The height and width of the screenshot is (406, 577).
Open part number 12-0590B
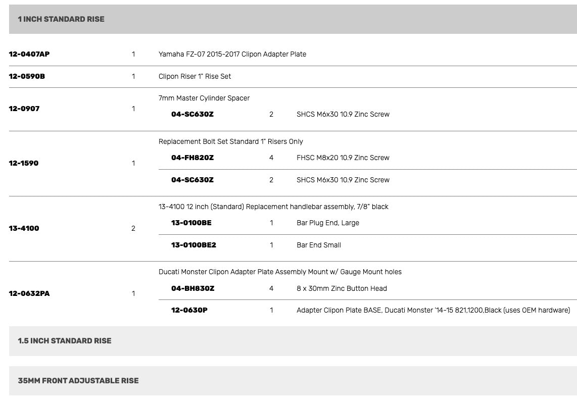(x=27, y=76)
